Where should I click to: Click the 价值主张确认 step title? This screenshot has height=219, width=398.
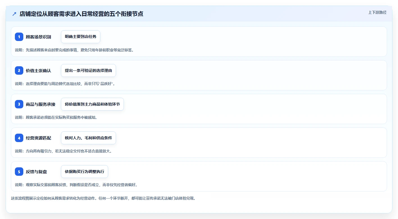point(38,70)
